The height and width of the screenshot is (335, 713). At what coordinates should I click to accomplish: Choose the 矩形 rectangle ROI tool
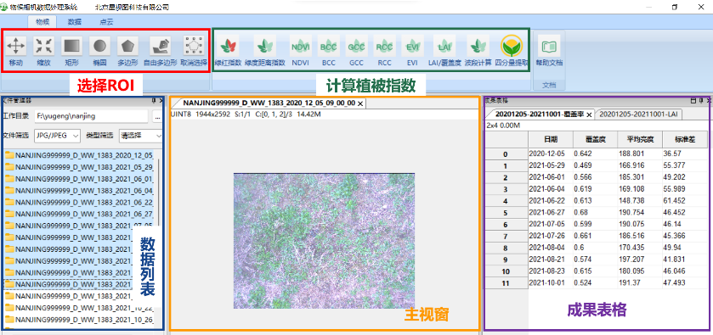pyautogui.click(x=72, y=51)
